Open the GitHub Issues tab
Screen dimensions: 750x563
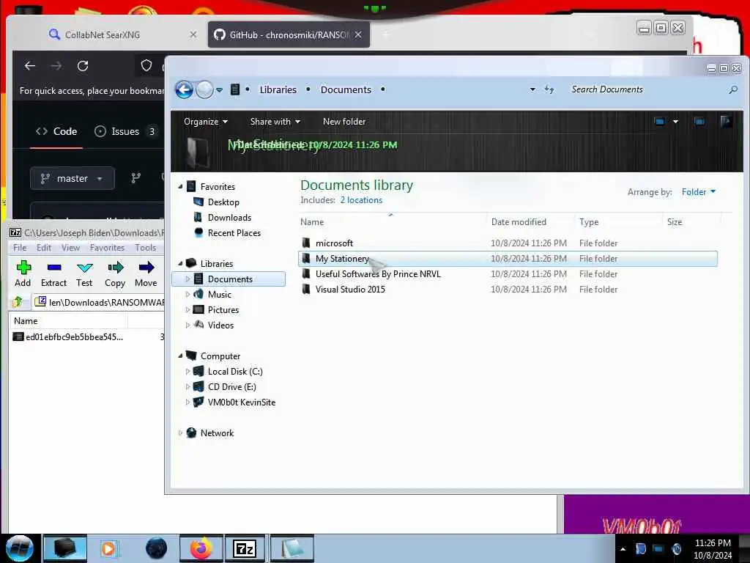[x=126, y=131]
